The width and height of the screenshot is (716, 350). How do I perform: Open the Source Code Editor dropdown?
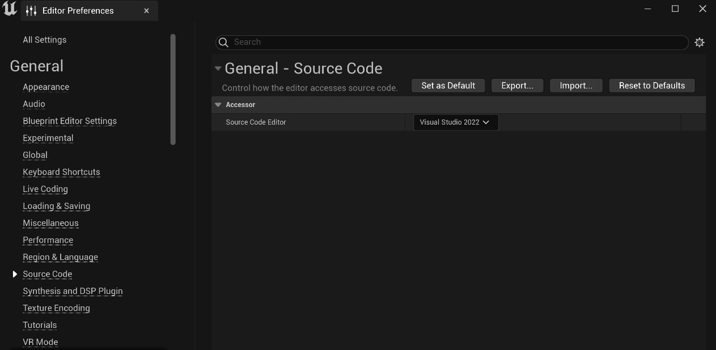coord(456,122)
